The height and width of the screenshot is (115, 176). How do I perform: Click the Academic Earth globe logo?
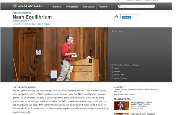15,6
